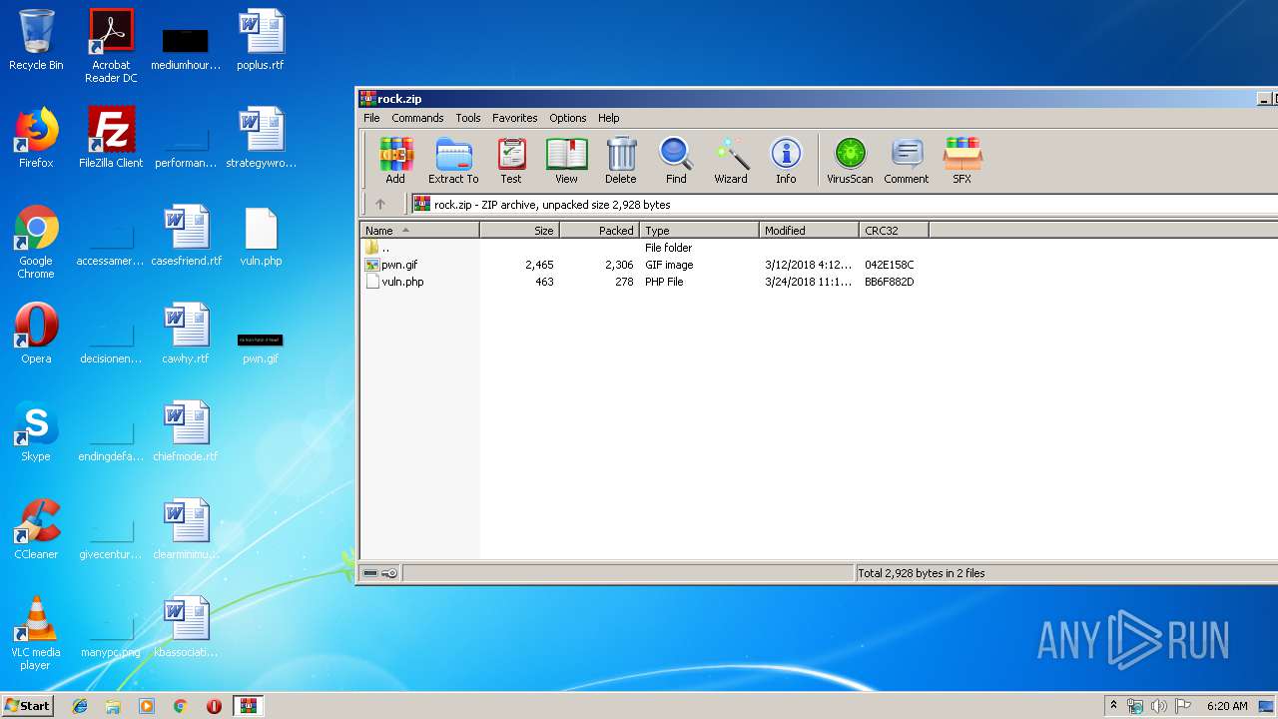Open Chrome from the taskbar

click(180, 706)
